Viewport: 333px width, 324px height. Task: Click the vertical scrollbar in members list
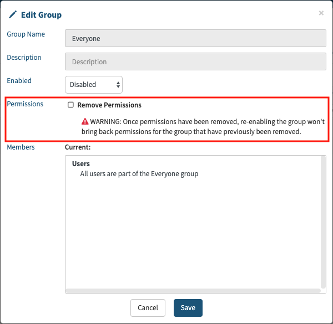tap(323, 222)
